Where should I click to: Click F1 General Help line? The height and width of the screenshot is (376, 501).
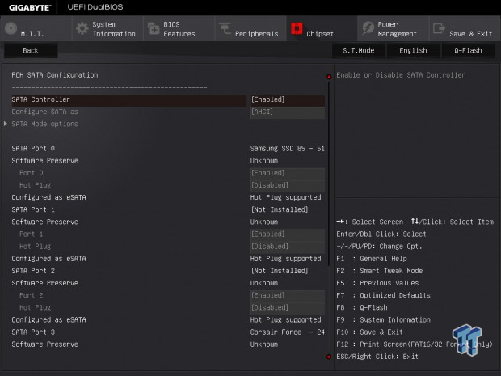[x=372, y=259]
